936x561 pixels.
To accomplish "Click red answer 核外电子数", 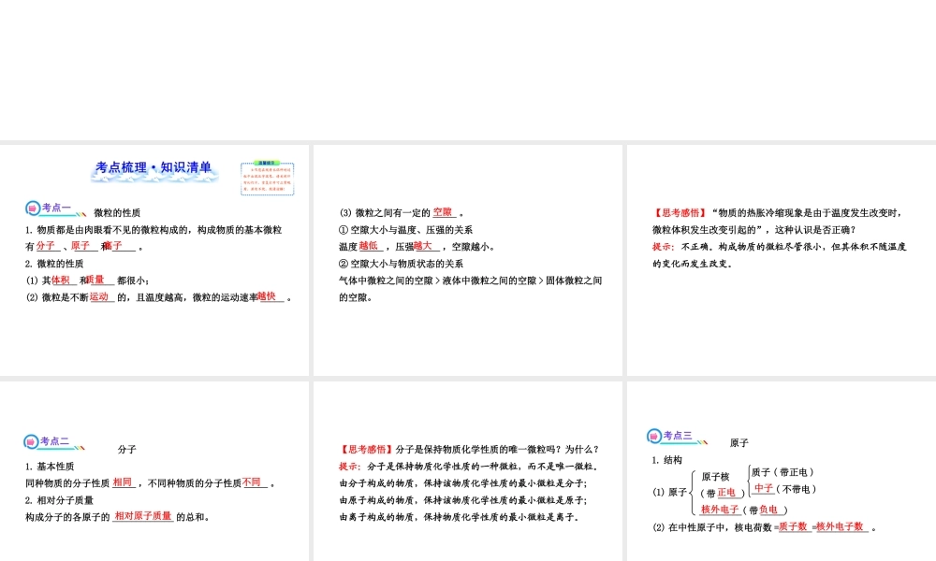I will click(840, 525).
